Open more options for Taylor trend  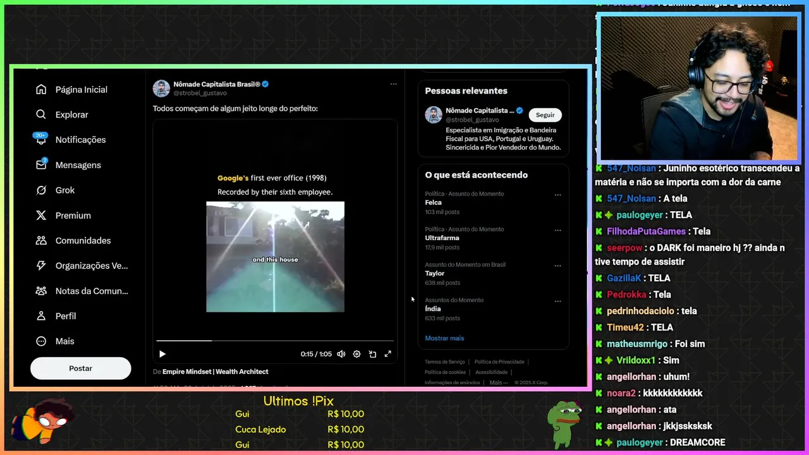[557, 266]
